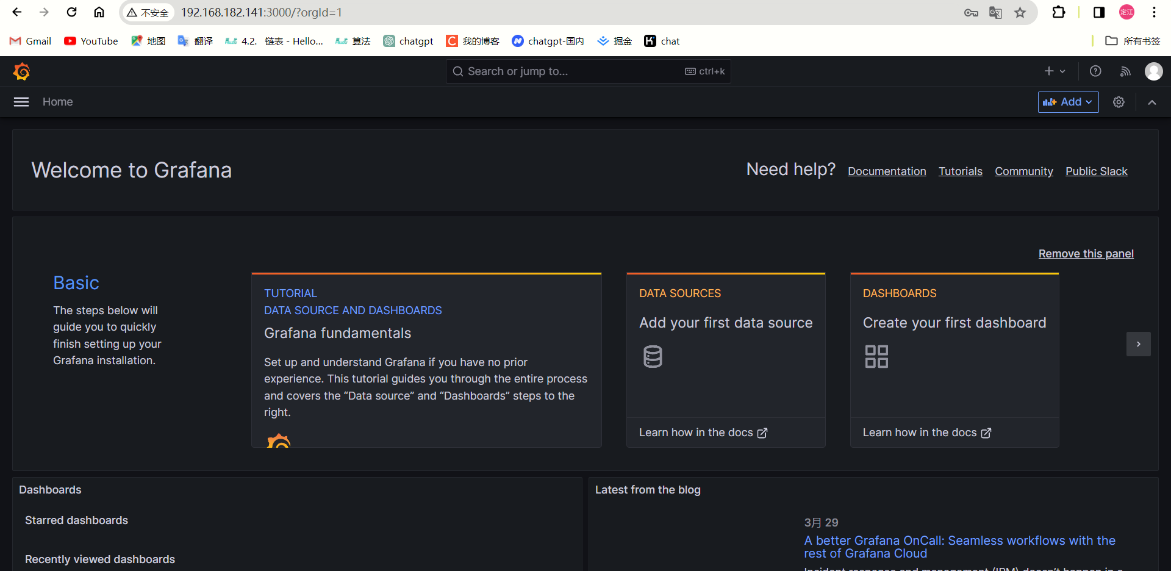The image size is (1171, 571).
Task: Reload the browser page
Action: (x=71, y=12)
